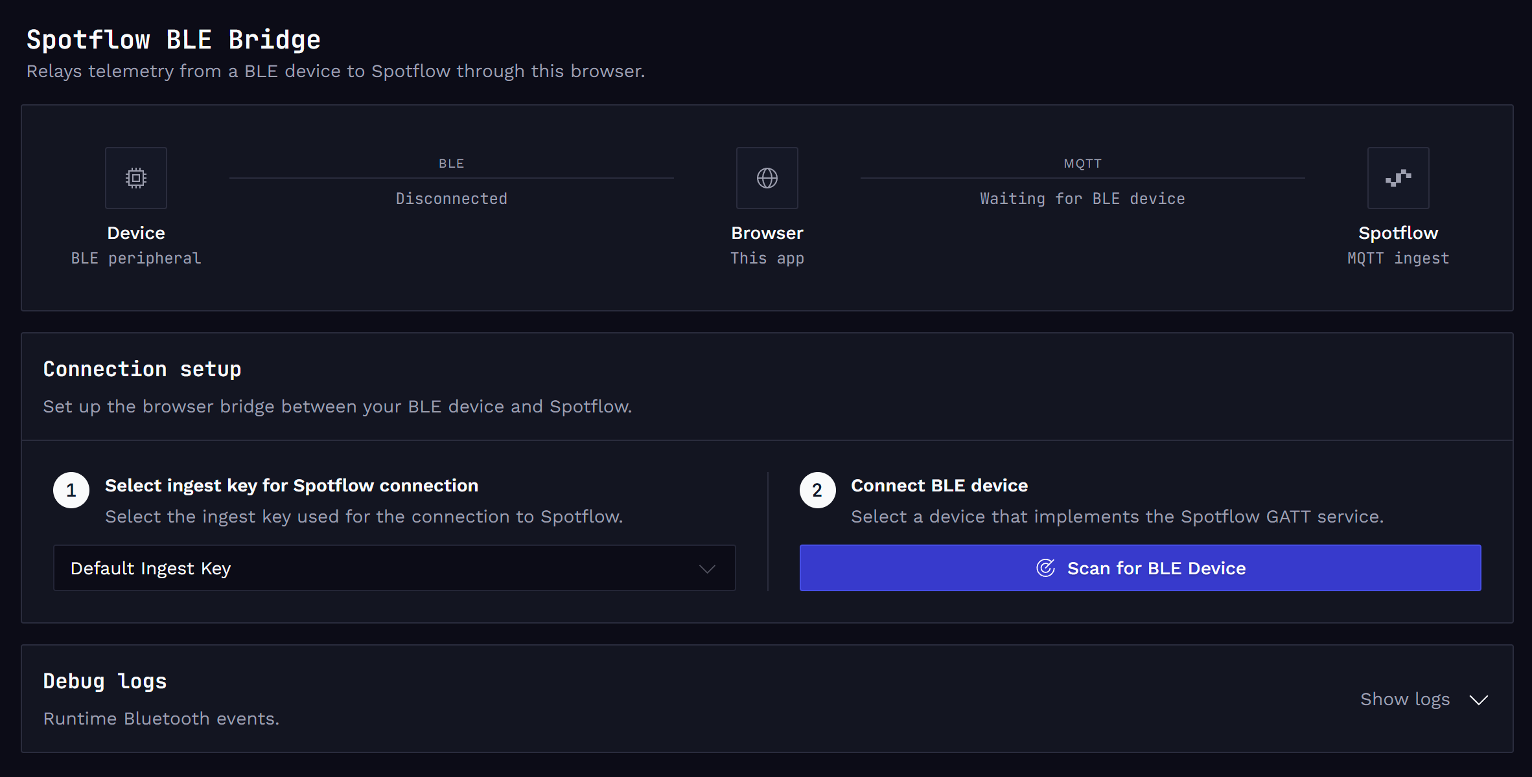Click the 'Waiting for BLE device' status

pyautogui.click(x=1083, y=199)
